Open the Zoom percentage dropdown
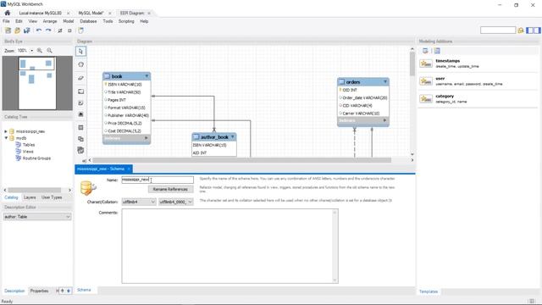This screenshot has height=305, width=542. pyautogui.click(x=32, y=51)
